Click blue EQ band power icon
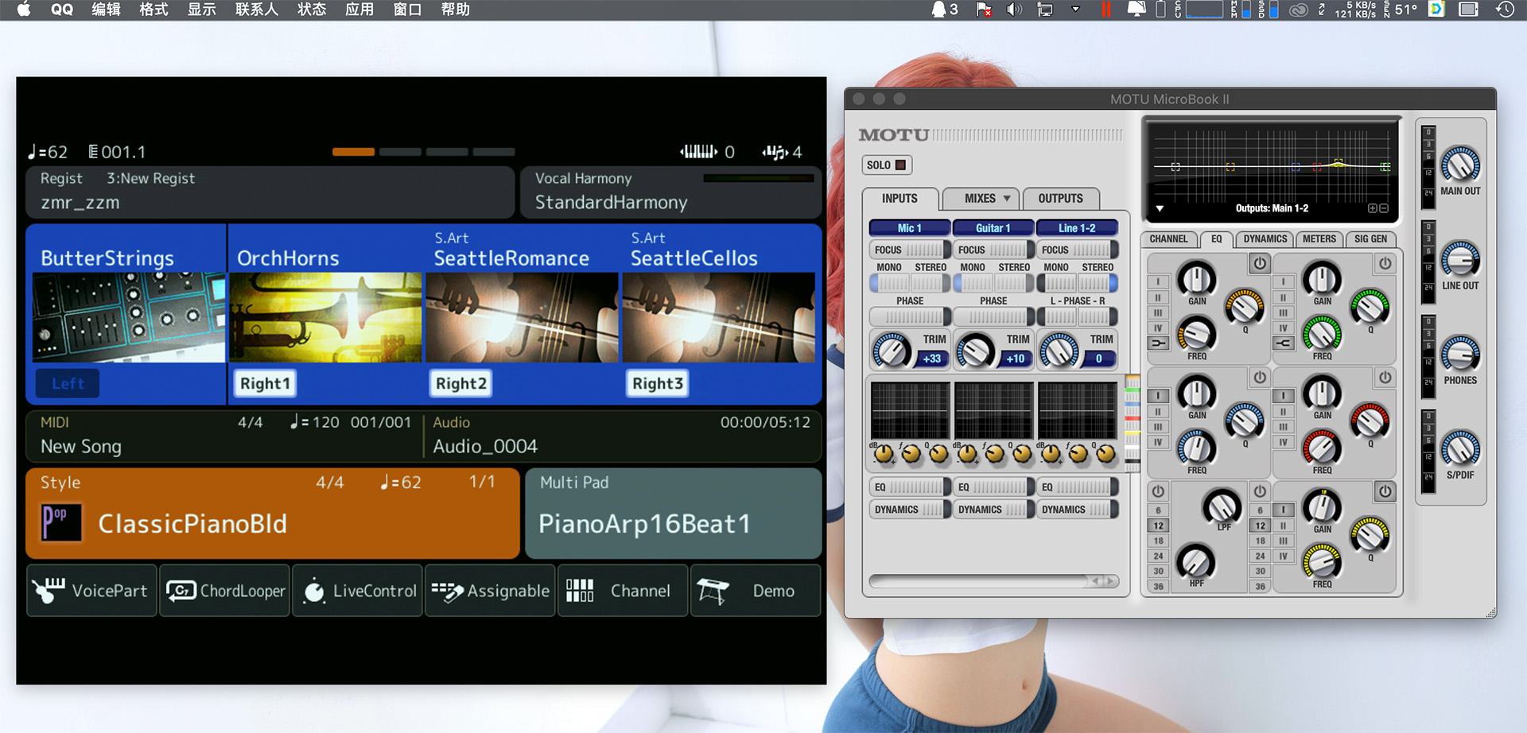 coord(1260,378)
